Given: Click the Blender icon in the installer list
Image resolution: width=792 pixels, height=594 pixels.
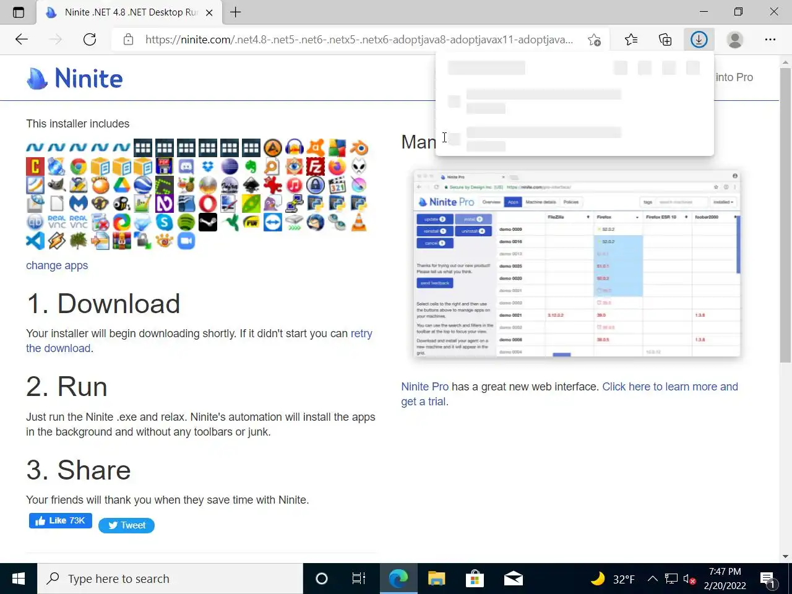Looking at the screenshot, I should point(359,147).
